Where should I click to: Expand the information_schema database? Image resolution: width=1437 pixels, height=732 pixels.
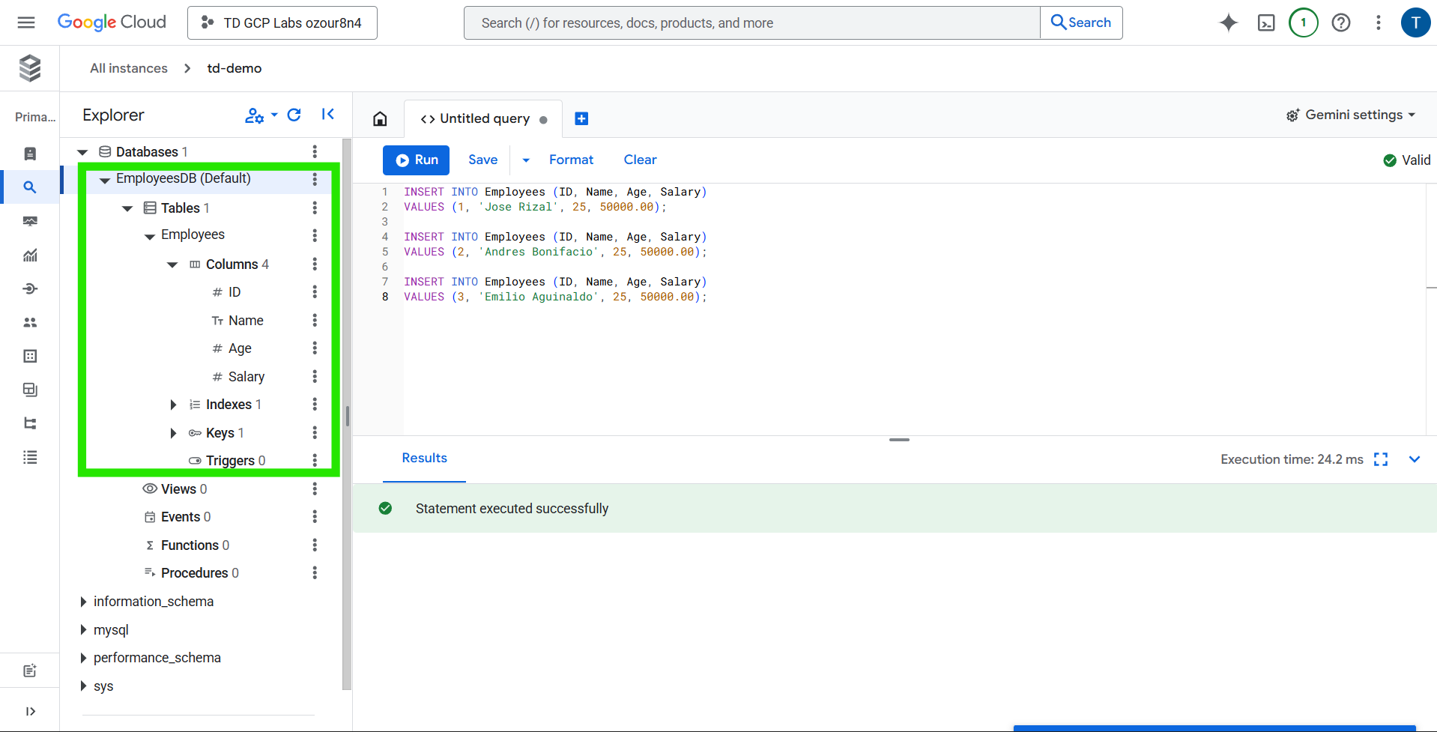tap(83, 602)
